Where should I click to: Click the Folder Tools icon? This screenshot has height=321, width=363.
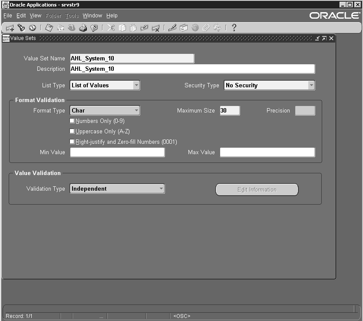point(217,28)
